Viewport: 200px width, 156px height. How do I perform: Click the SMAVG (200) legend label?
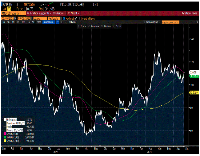pos(13,141)
